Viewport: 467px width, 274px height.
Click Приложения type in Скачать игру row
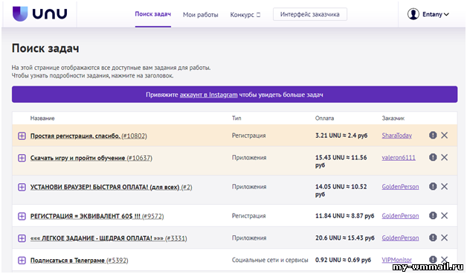(249, 157)
